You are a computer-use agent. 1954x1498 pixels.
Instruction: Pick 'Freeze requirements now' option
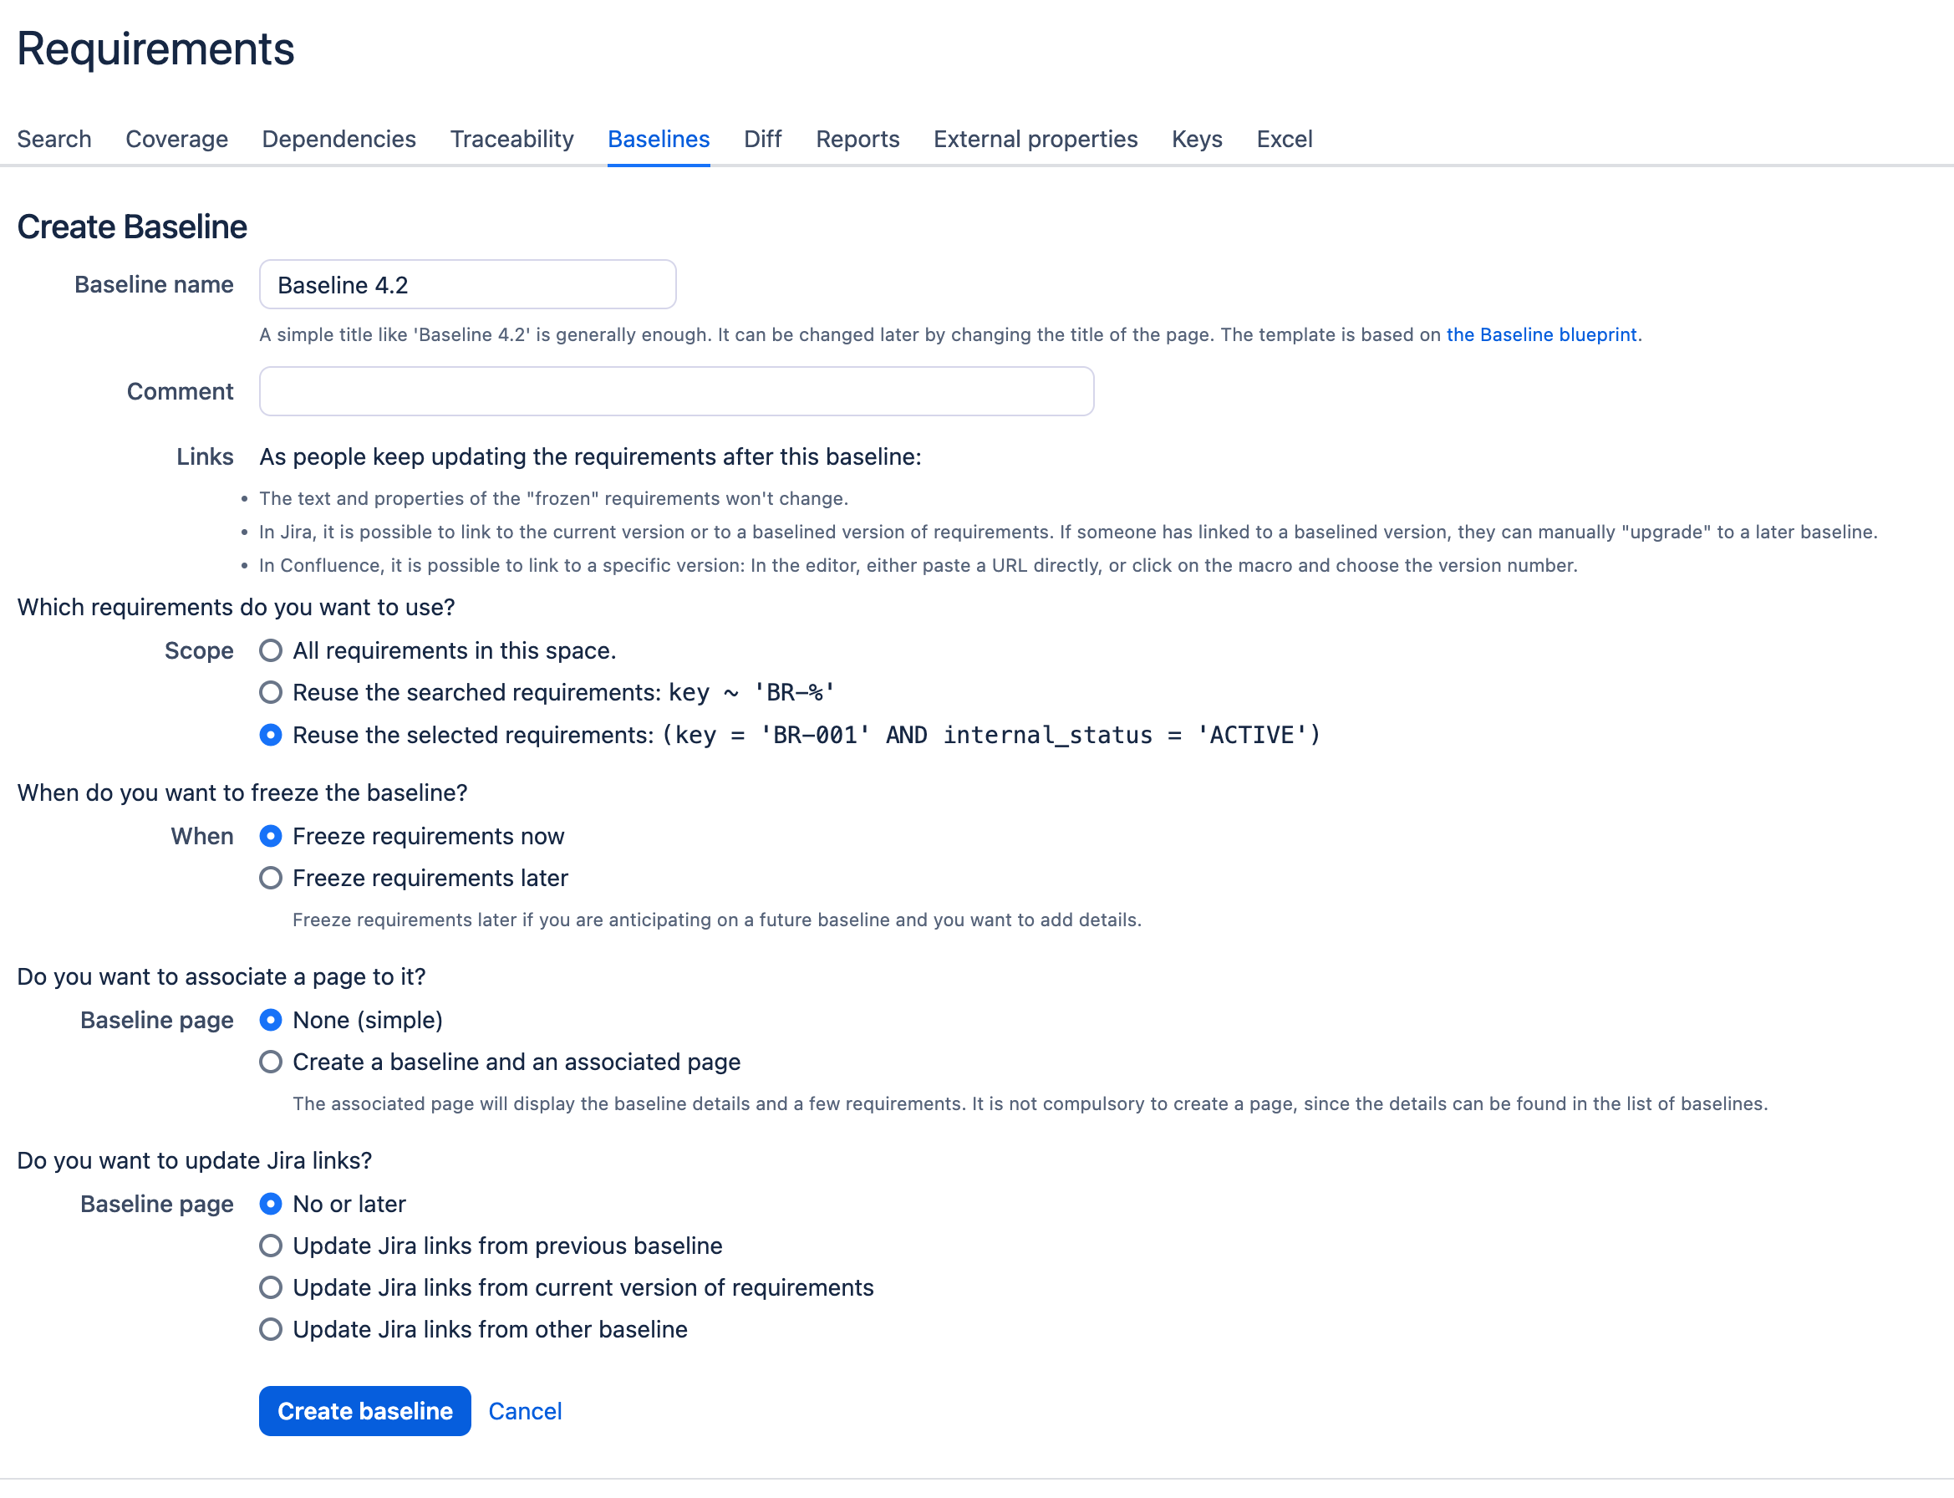coord(270,837)
